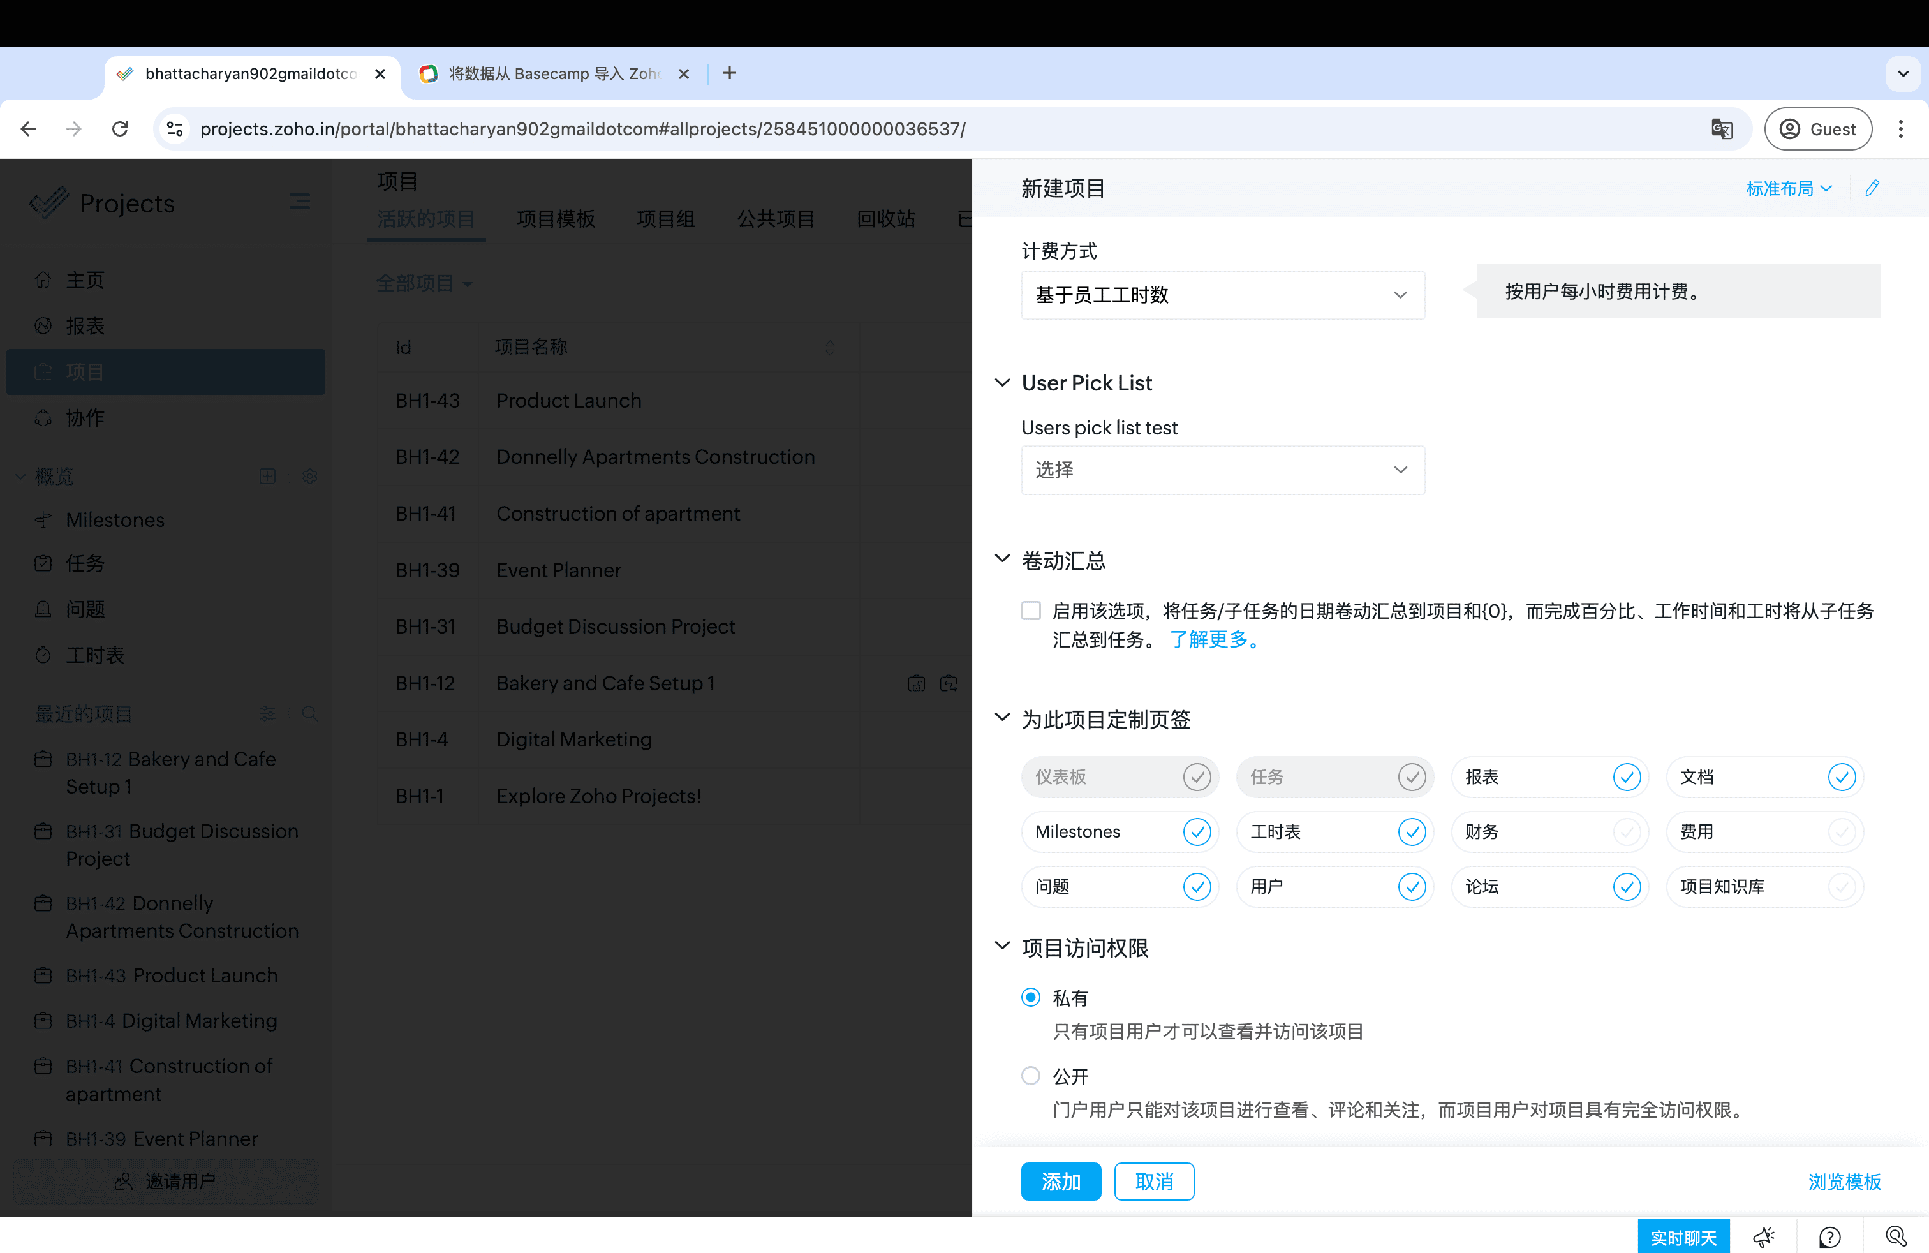Switch to the Basecamp import browser tab
Image resolution: width=1929 pixels, height=1253 pixels.
[553, 74]
